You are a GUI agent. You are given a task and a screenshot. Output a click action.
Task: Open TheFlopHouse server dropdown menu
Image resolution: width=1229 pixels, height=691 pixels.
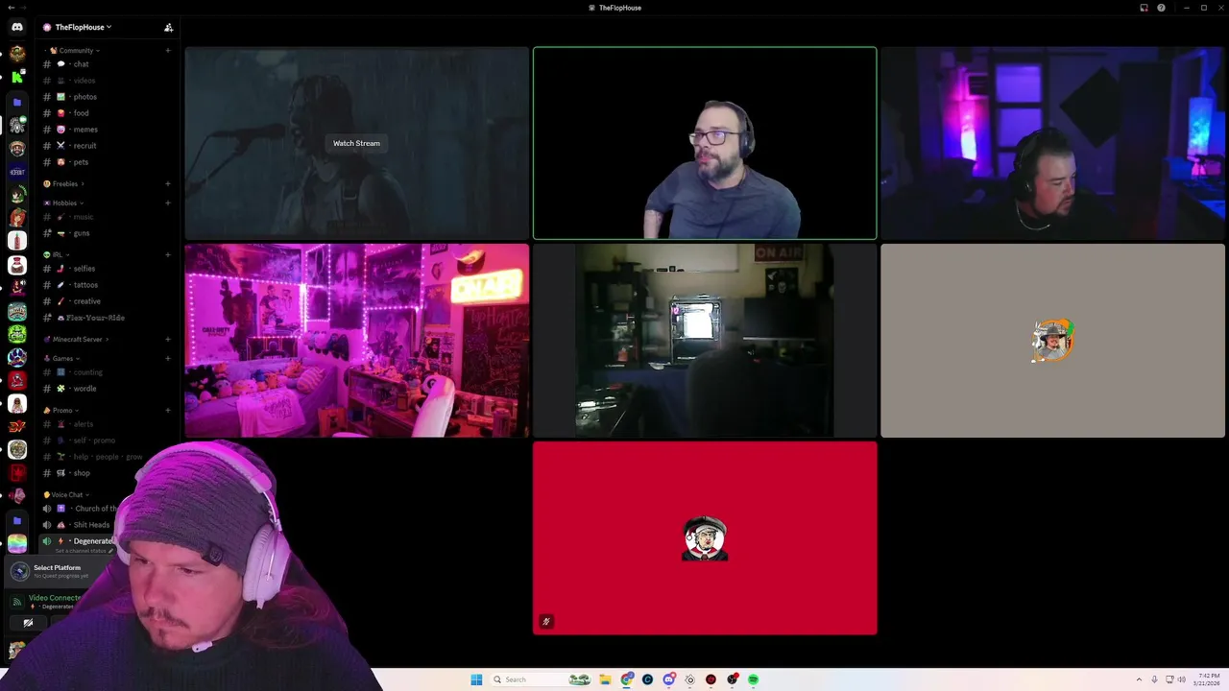click(77, 27)
